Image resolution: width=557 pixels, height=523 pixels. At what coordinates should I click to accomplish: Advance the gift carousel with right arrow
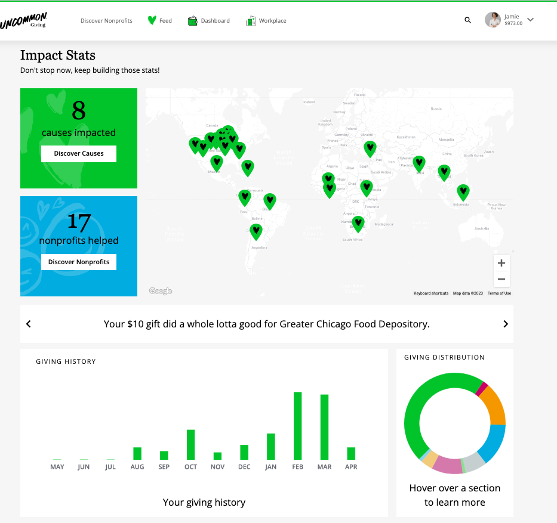pyautogui.click(x=506, y=324)
